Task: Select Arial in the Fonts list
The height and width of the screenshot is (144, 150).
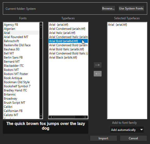Action: click(x=21, y=33)
